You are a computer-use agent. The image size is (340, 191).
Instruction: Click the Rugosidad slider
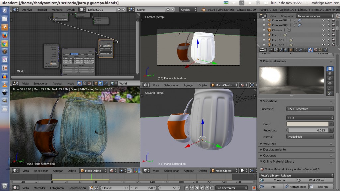coord(307,130)
